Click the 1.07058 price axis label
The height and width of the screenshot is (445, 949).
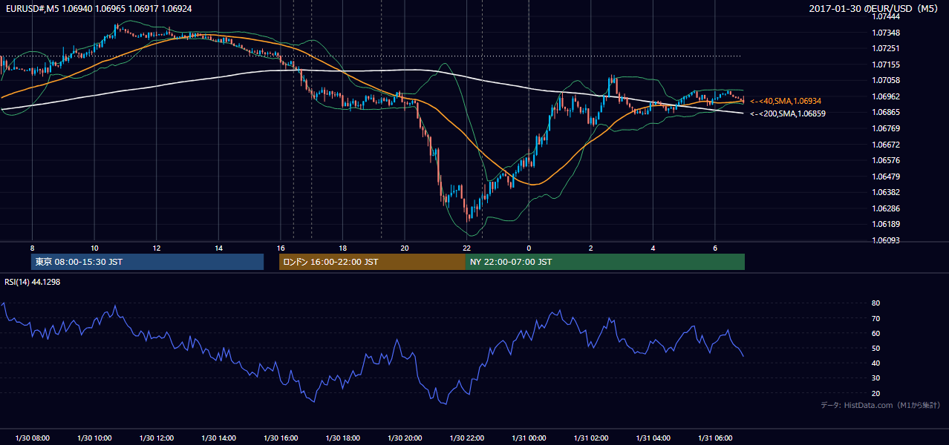point(886,80)
